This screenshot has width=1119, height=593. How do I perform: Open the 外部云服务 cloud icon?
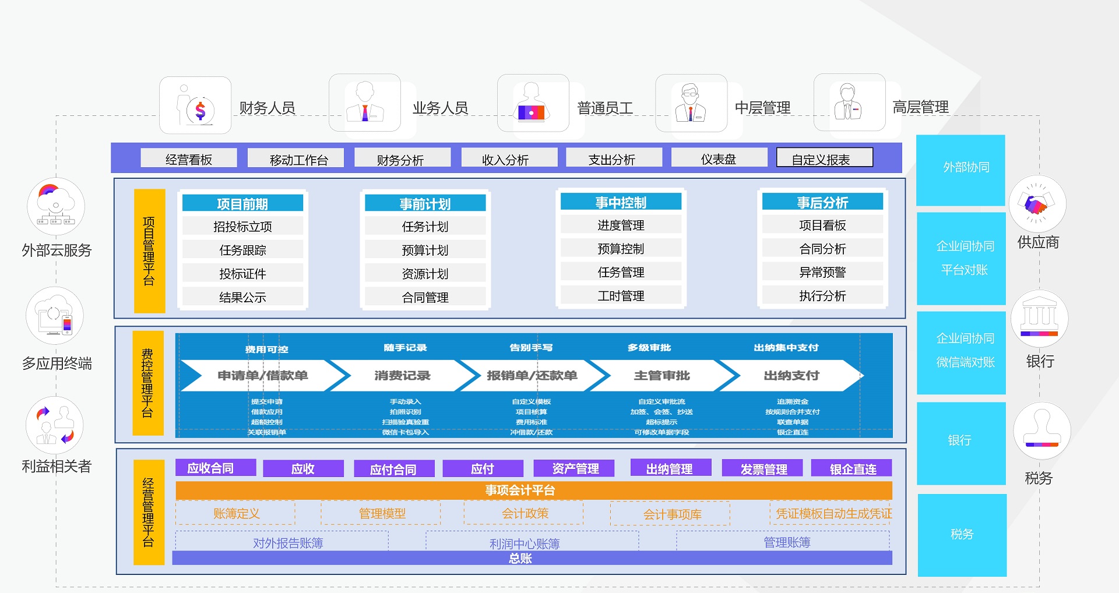[x=56, y=207]
